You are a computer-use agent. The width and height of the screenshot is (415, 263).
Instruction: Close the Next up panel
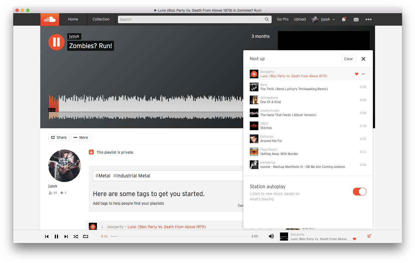[363, 59]
